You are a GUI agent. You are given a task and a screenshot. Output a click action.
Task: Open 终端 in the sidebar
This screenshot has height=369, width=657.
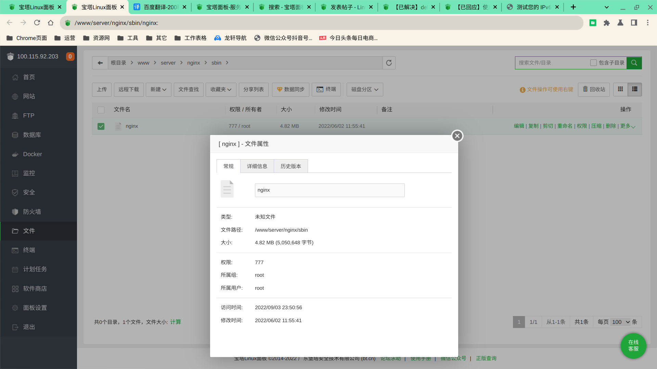point(38,250)
